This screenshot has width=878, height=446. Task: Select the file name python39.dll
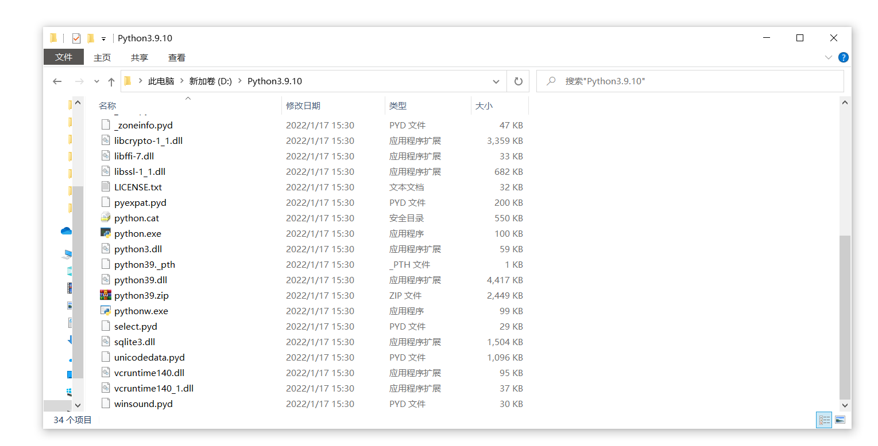(141, 280)
